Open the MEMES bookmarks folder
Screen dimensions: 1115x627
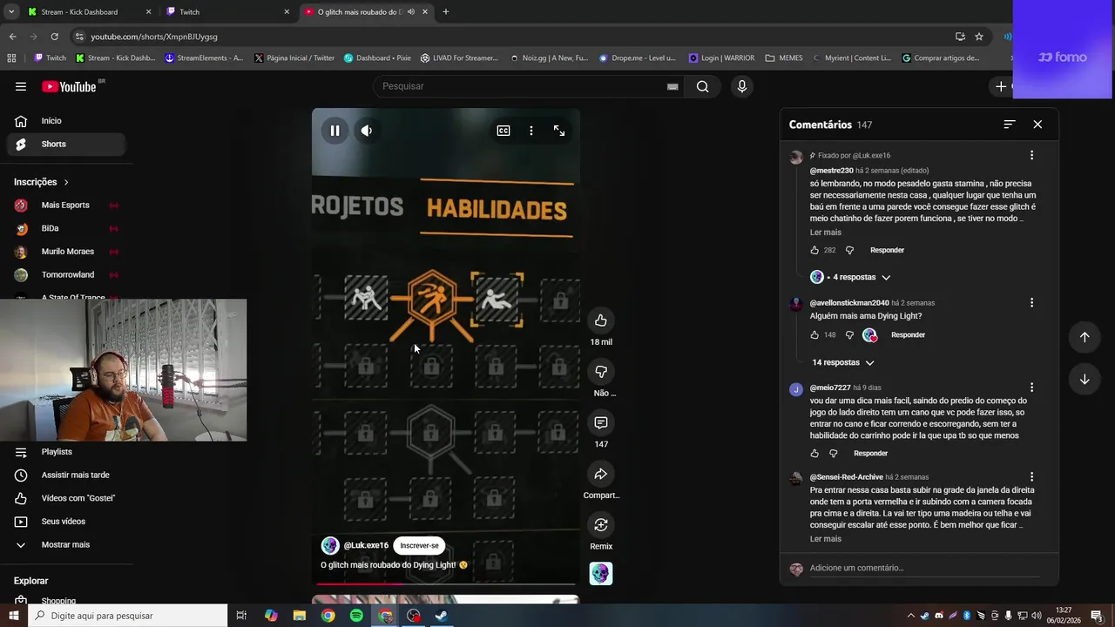[x=784, y=58]
